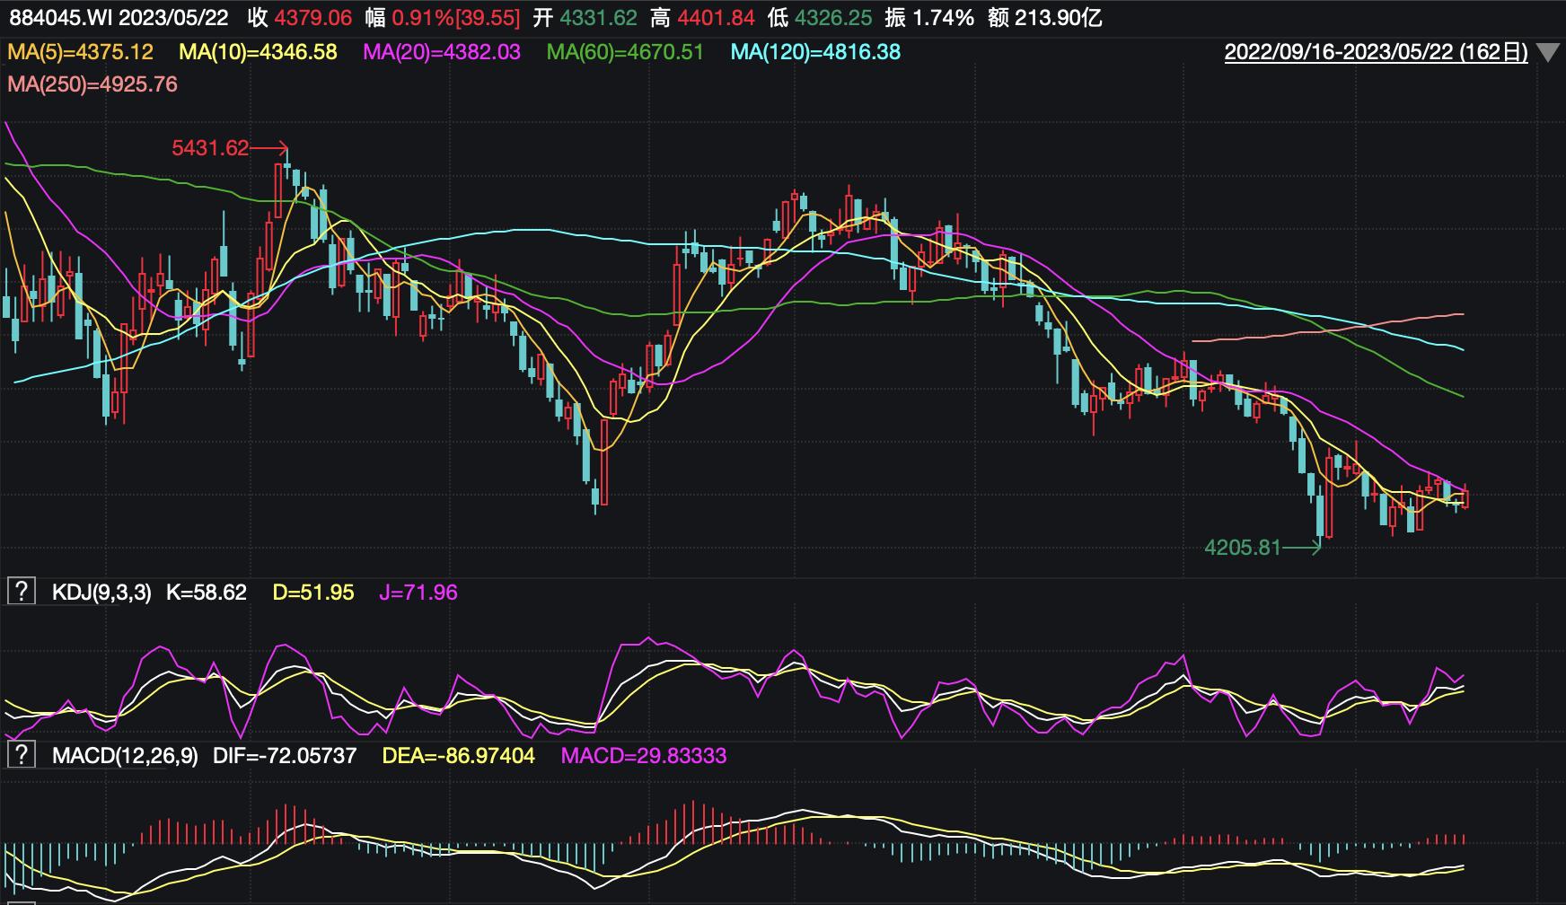Image resolution: width=1566 pixels, height=905 pixels.
Task: Click the MA(60) green average label
Action: [x=625, y=52]
